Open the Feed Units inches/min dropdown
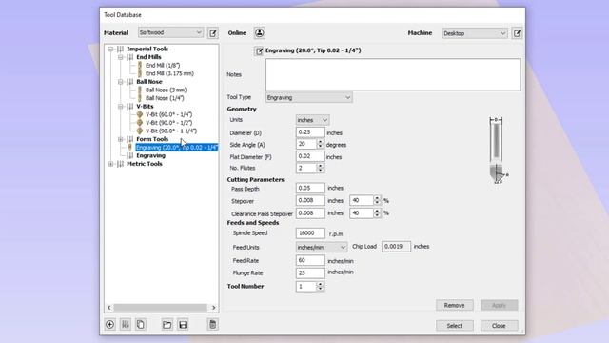Screen dimensions: 609x343 pos(322,247)
